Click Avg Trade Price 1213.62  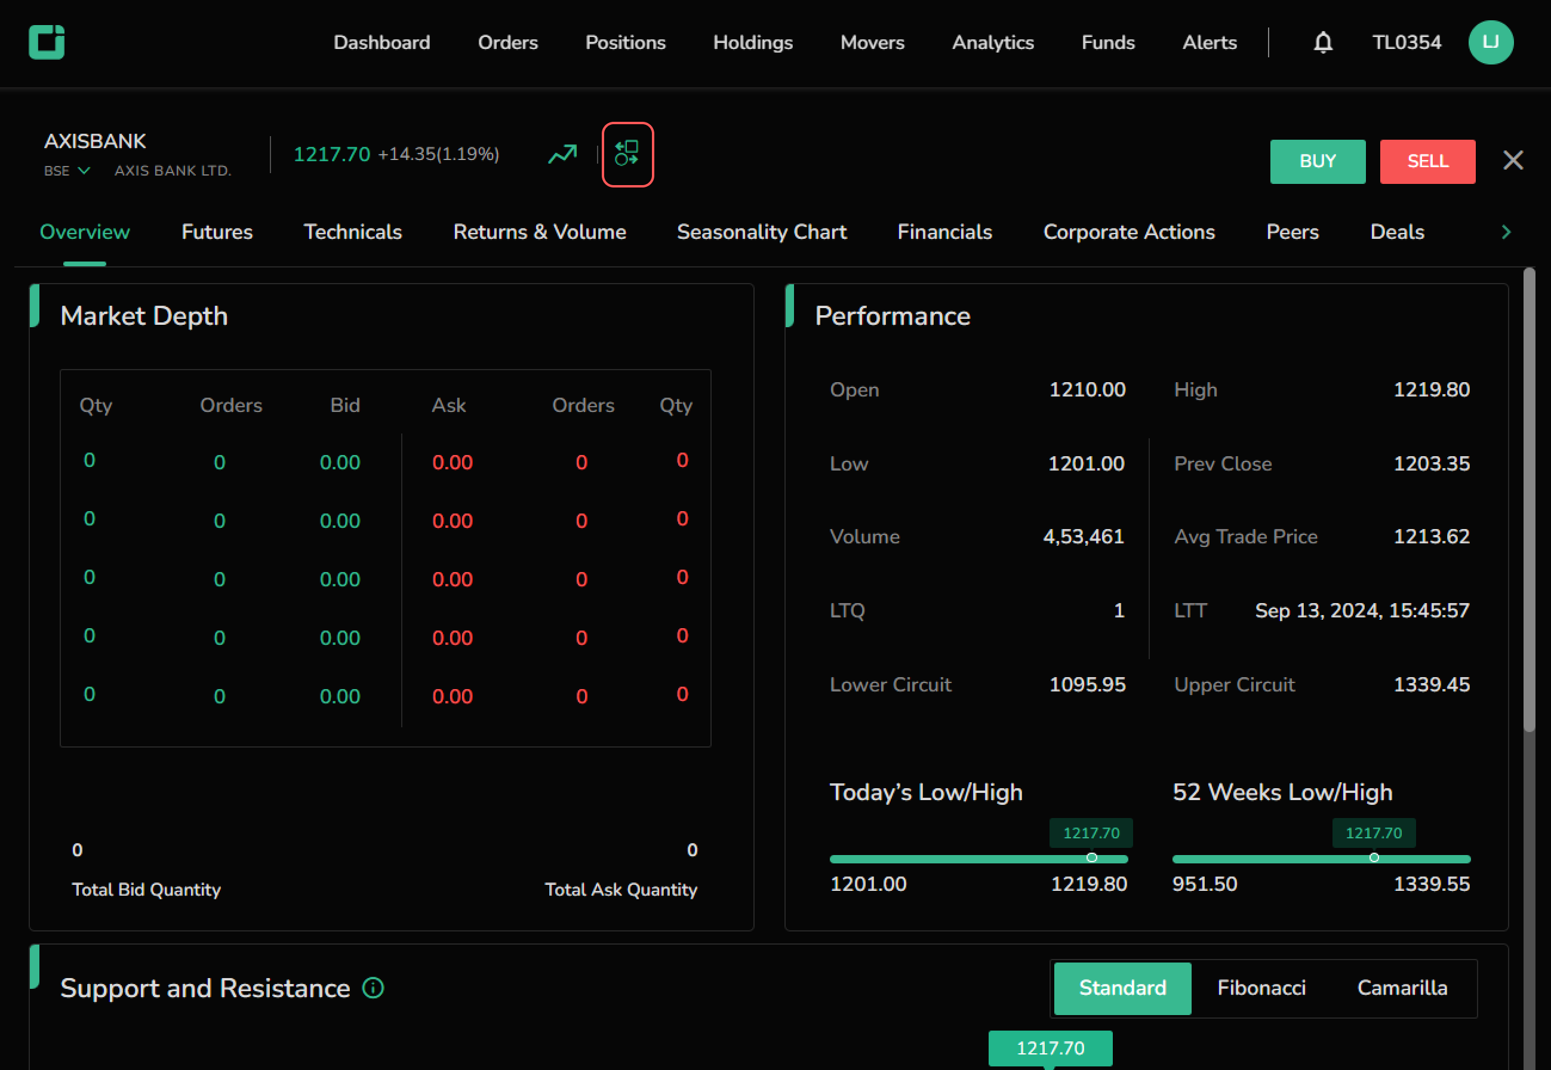[1431, 536]
